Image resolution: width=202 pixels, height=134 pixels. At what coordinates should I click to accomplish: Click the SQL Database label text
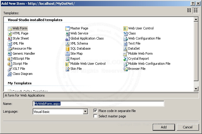80,48
